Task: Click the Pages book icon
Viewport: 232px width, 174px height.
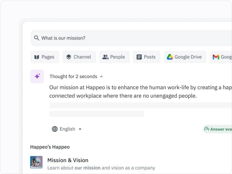Action: coord(37,57)
